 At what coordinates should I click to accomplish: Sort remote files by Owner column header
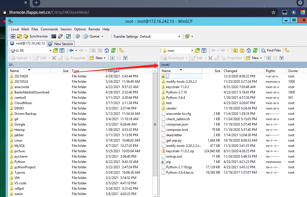(x=295, y=71)
